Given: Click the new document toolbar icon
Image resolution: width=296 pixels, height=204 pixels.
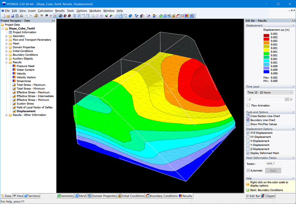Looking at the screenshot, I should (3, 16).
